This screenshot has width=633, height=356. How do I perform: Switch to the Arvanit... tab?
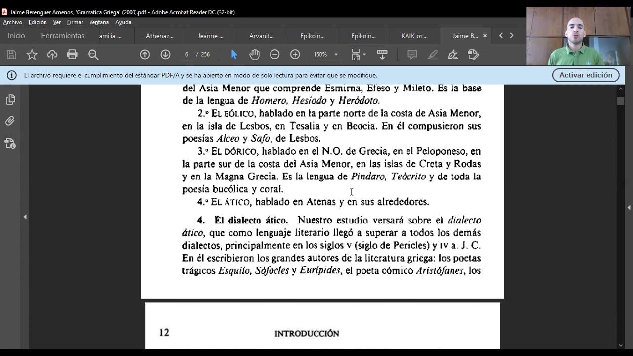tap(262, 36)
